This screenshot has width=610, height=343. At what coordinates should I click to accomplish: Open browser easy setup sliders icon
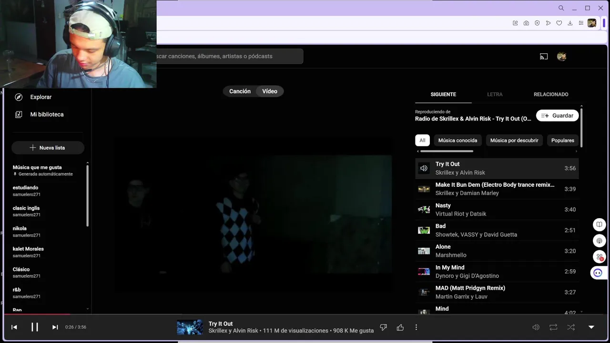point(581,23)
